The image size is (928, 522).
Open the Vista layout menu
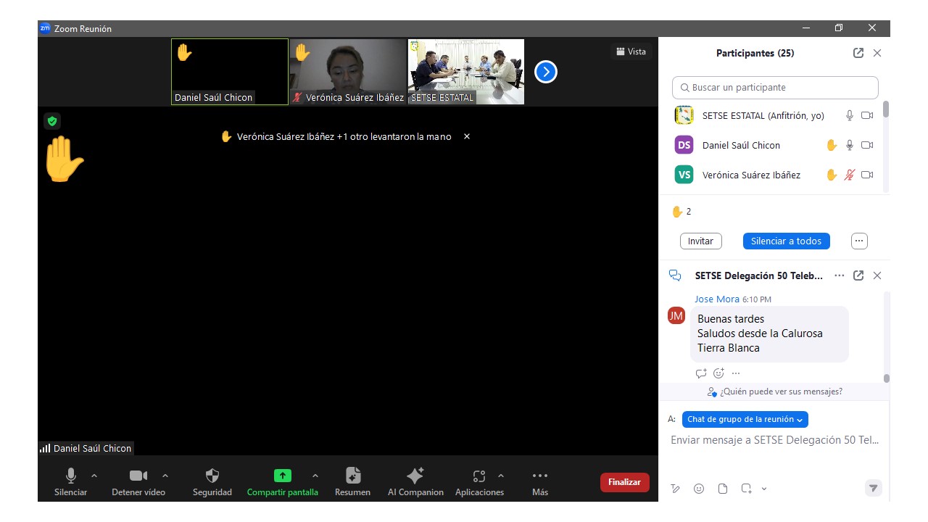coord(631,51)
